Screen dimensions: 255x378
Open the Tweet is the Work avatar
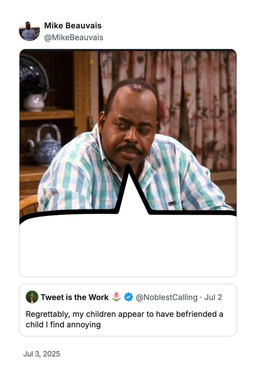(32, 297)
